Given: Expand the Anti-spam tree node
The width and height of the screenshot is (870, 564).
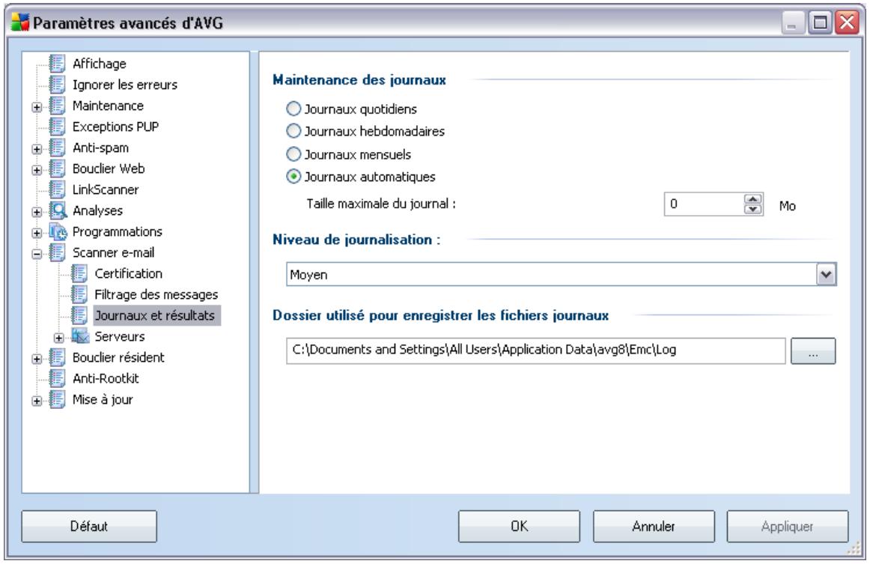Looking at the screenshot, I should pyautogui.click(x=37, y=149).
